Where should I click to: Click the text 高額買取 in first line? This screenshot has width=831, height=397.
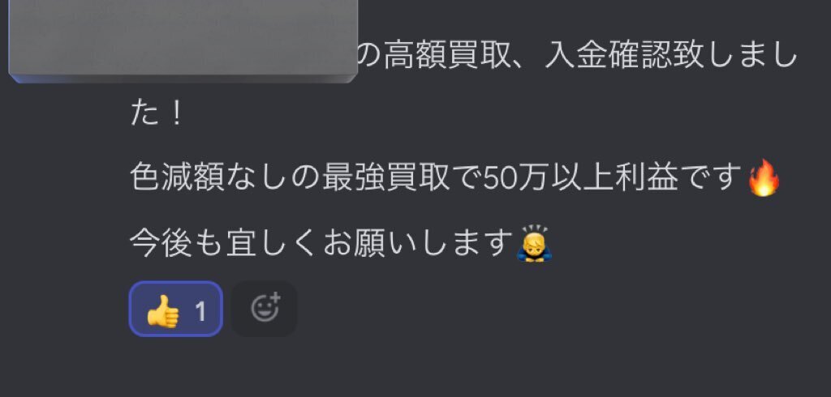pos(446,57)
